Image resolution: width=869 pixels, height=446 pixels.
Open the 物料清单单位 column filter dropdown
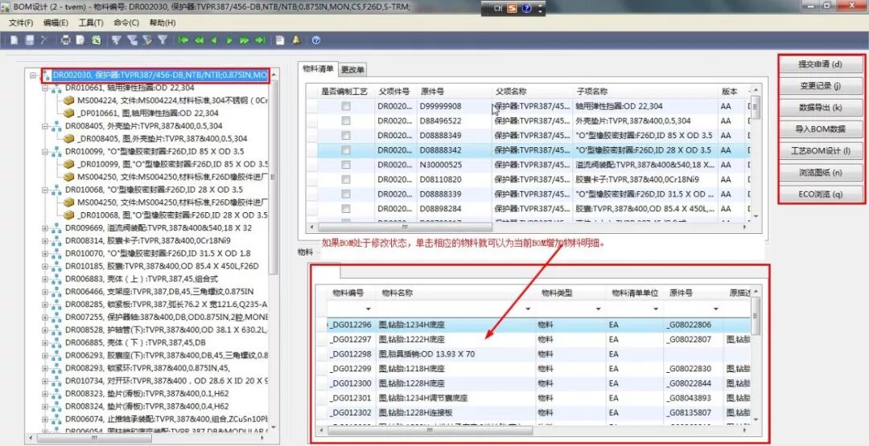pyautogui.click(x=655, y=309)
